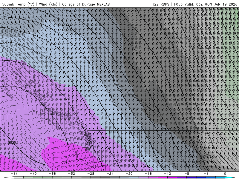
Task: Click the -28 color scale label
Action: pos(91,174)
